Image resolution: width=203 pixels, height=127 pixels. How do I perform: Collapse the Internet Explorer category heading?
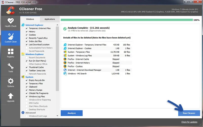click(34, 25)
